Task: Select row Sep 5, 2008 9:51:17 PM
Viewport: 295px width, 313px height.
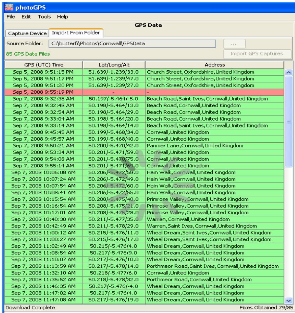Action: tap(144, 79)
